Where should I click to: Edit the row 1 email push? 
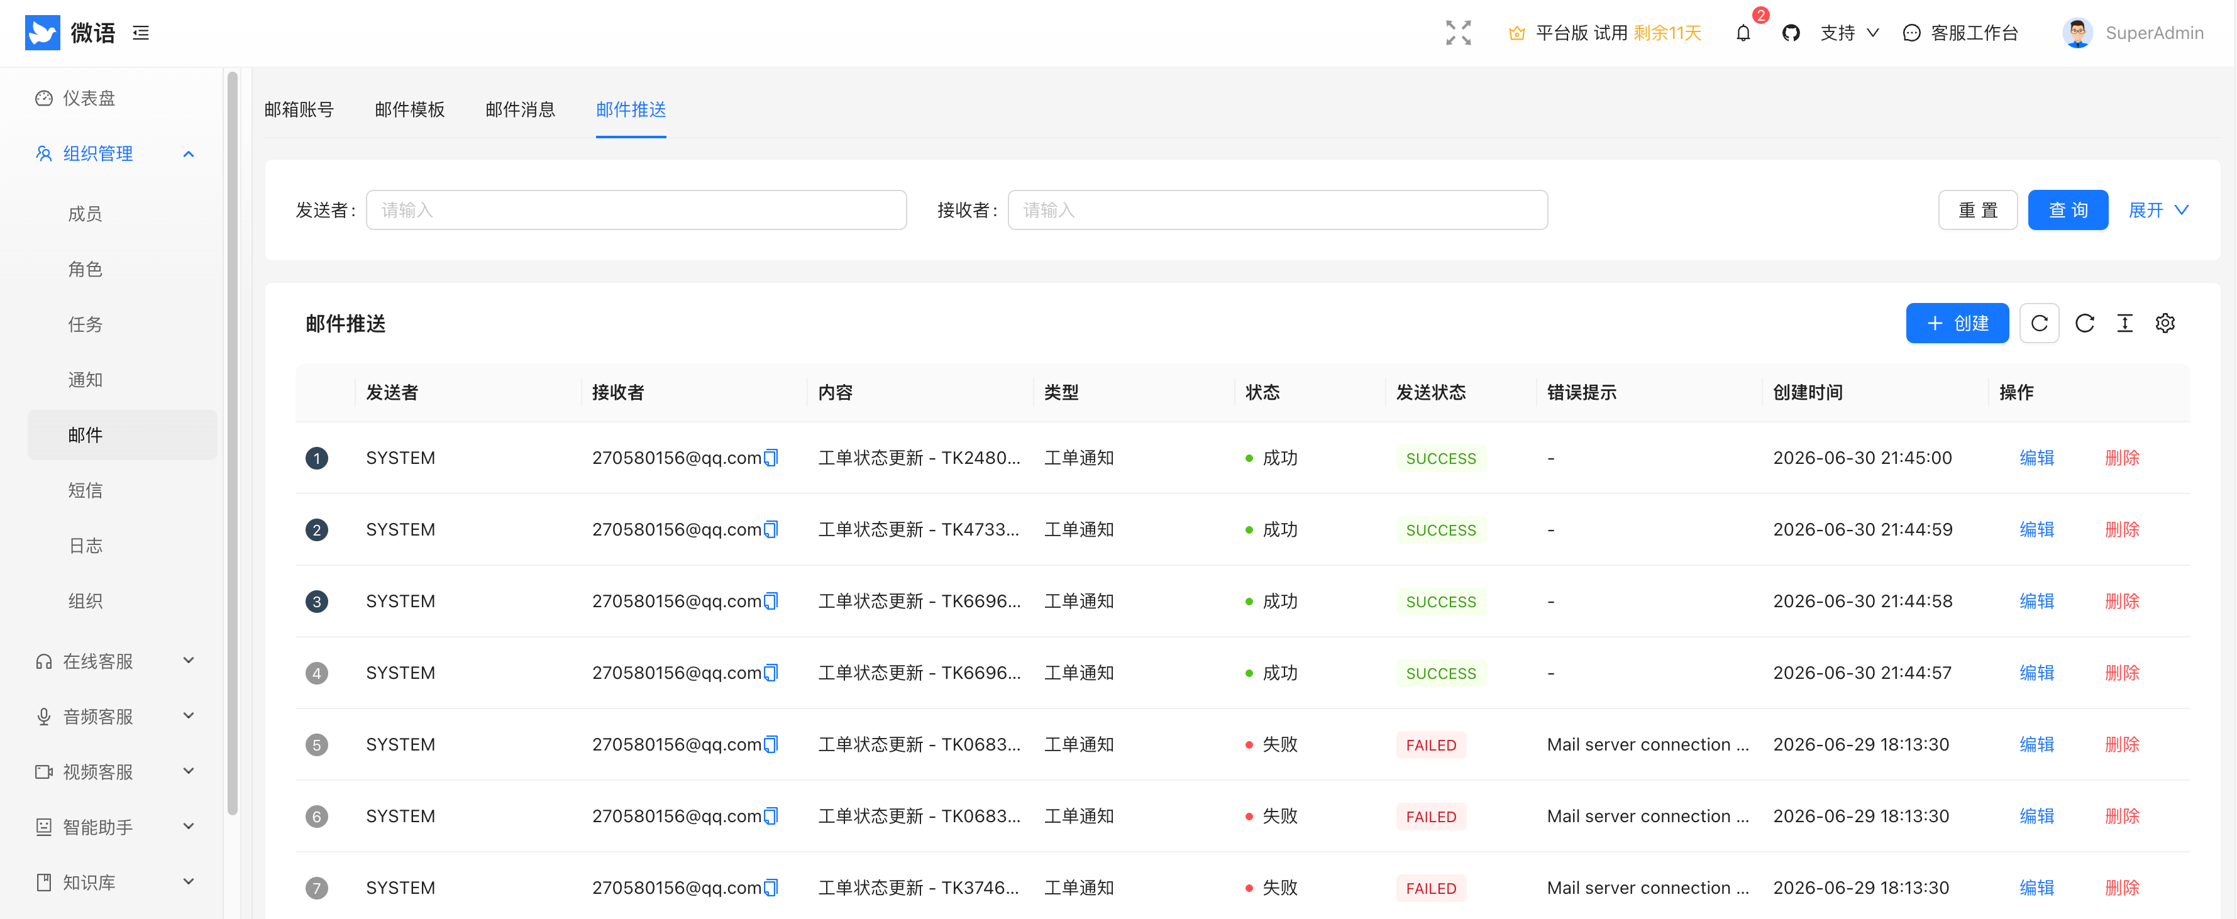[2037, 458]
